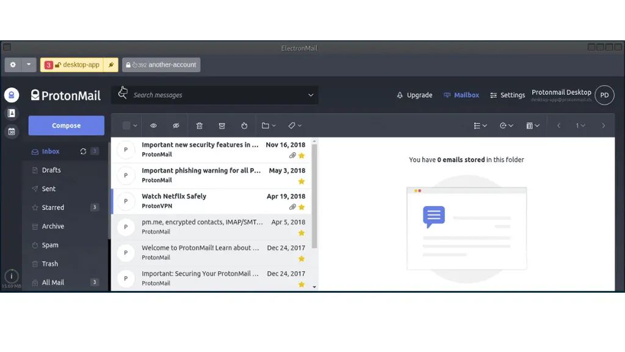Go to Mailbox view

pyautogui.click(x=461, y=95)
